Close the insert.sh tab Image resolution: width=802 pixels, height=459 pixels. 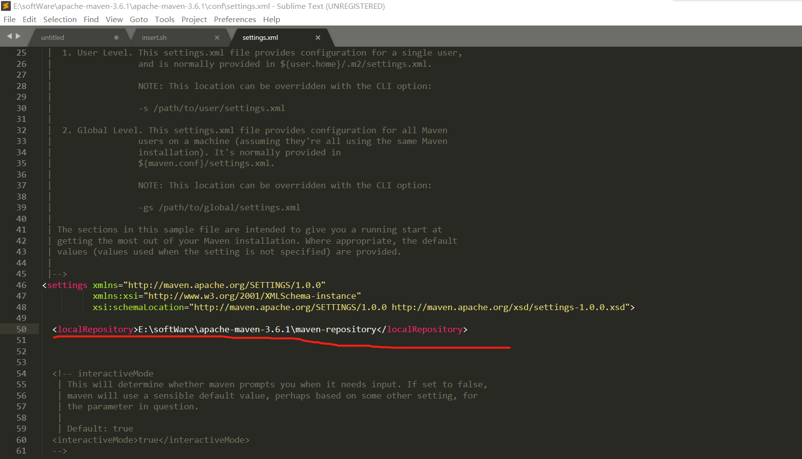[217, 37]
